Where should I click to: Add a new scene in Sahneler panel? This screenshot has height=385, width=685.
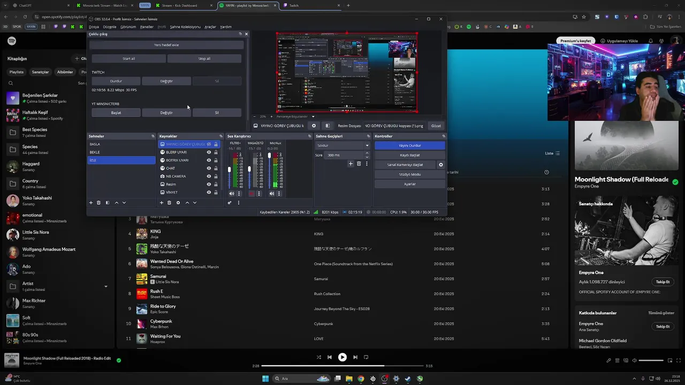point(91,203)
